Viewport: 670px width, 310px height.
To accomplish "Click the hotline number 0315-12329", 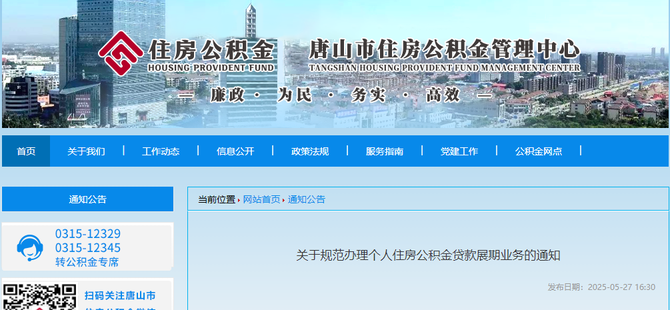I will [x=88, y=234].
